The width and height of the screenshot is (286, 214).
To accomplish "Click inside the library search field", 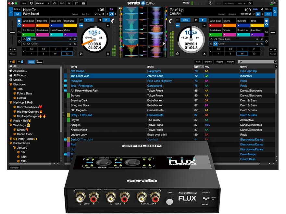I will click(256, 62).
